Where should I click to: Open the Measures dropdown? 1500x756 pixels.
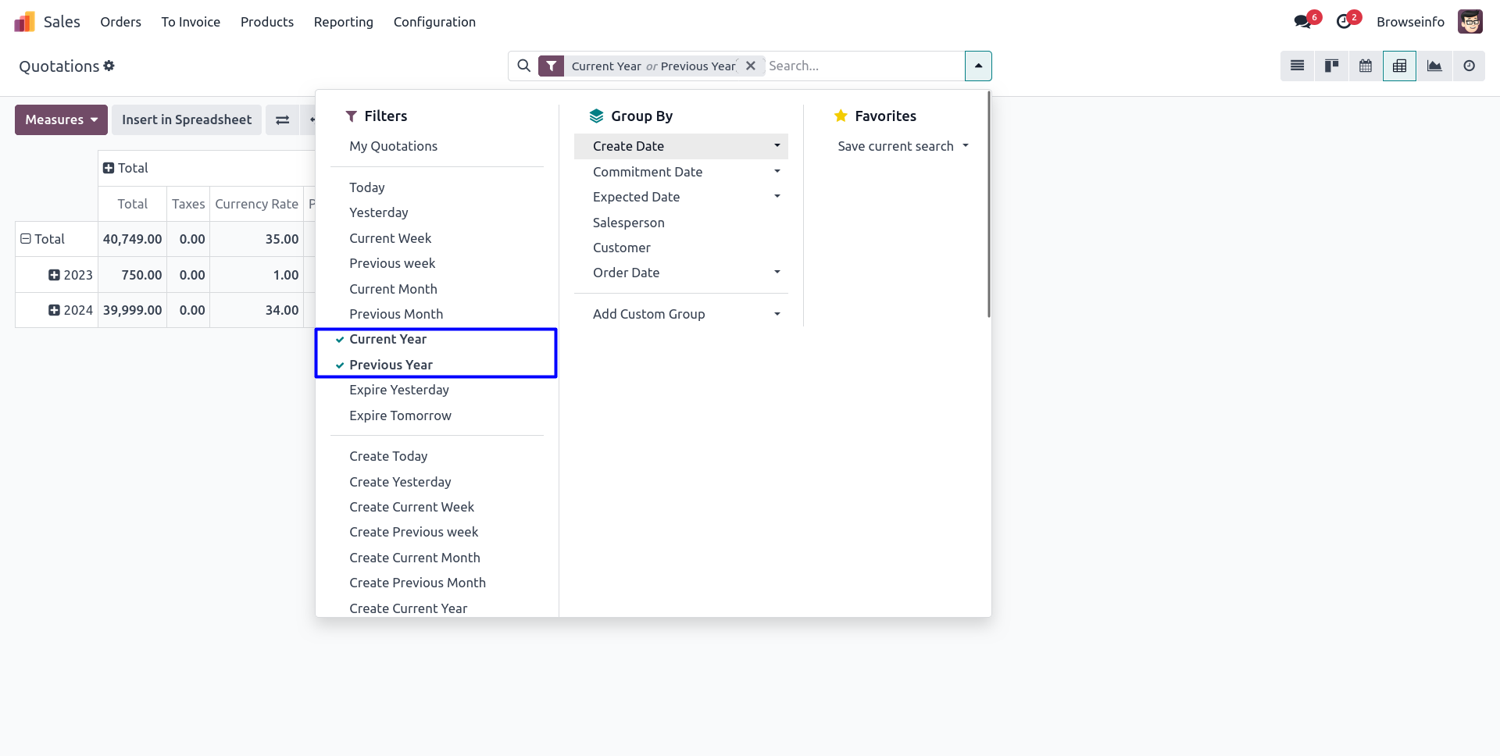pyautogui.click(x=61, y=119)
